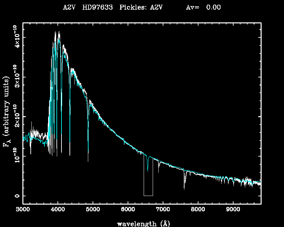The height and width of the screenshot is (227, 284).
Task: Click the 3000 tick label on x-axis
Action: pos(23,210)
